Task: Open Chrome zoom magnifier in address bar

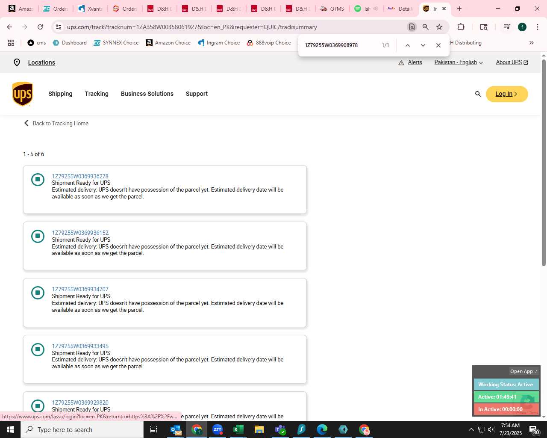Action: click(426, 27)
